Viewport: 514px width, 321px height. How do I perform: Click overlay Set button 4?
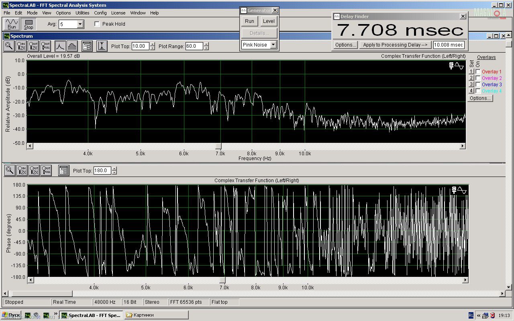click(x=471, y=91)
